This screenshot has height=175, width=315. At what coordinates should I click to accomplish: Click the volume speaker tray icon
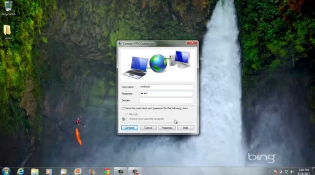point(292,172)
